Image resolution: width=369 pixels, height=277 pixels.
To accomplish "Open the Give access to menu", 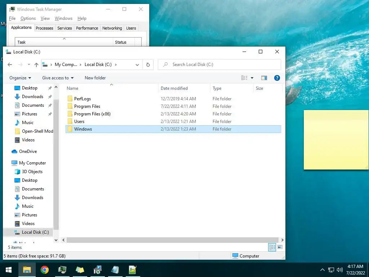I will tap(58, 78).
